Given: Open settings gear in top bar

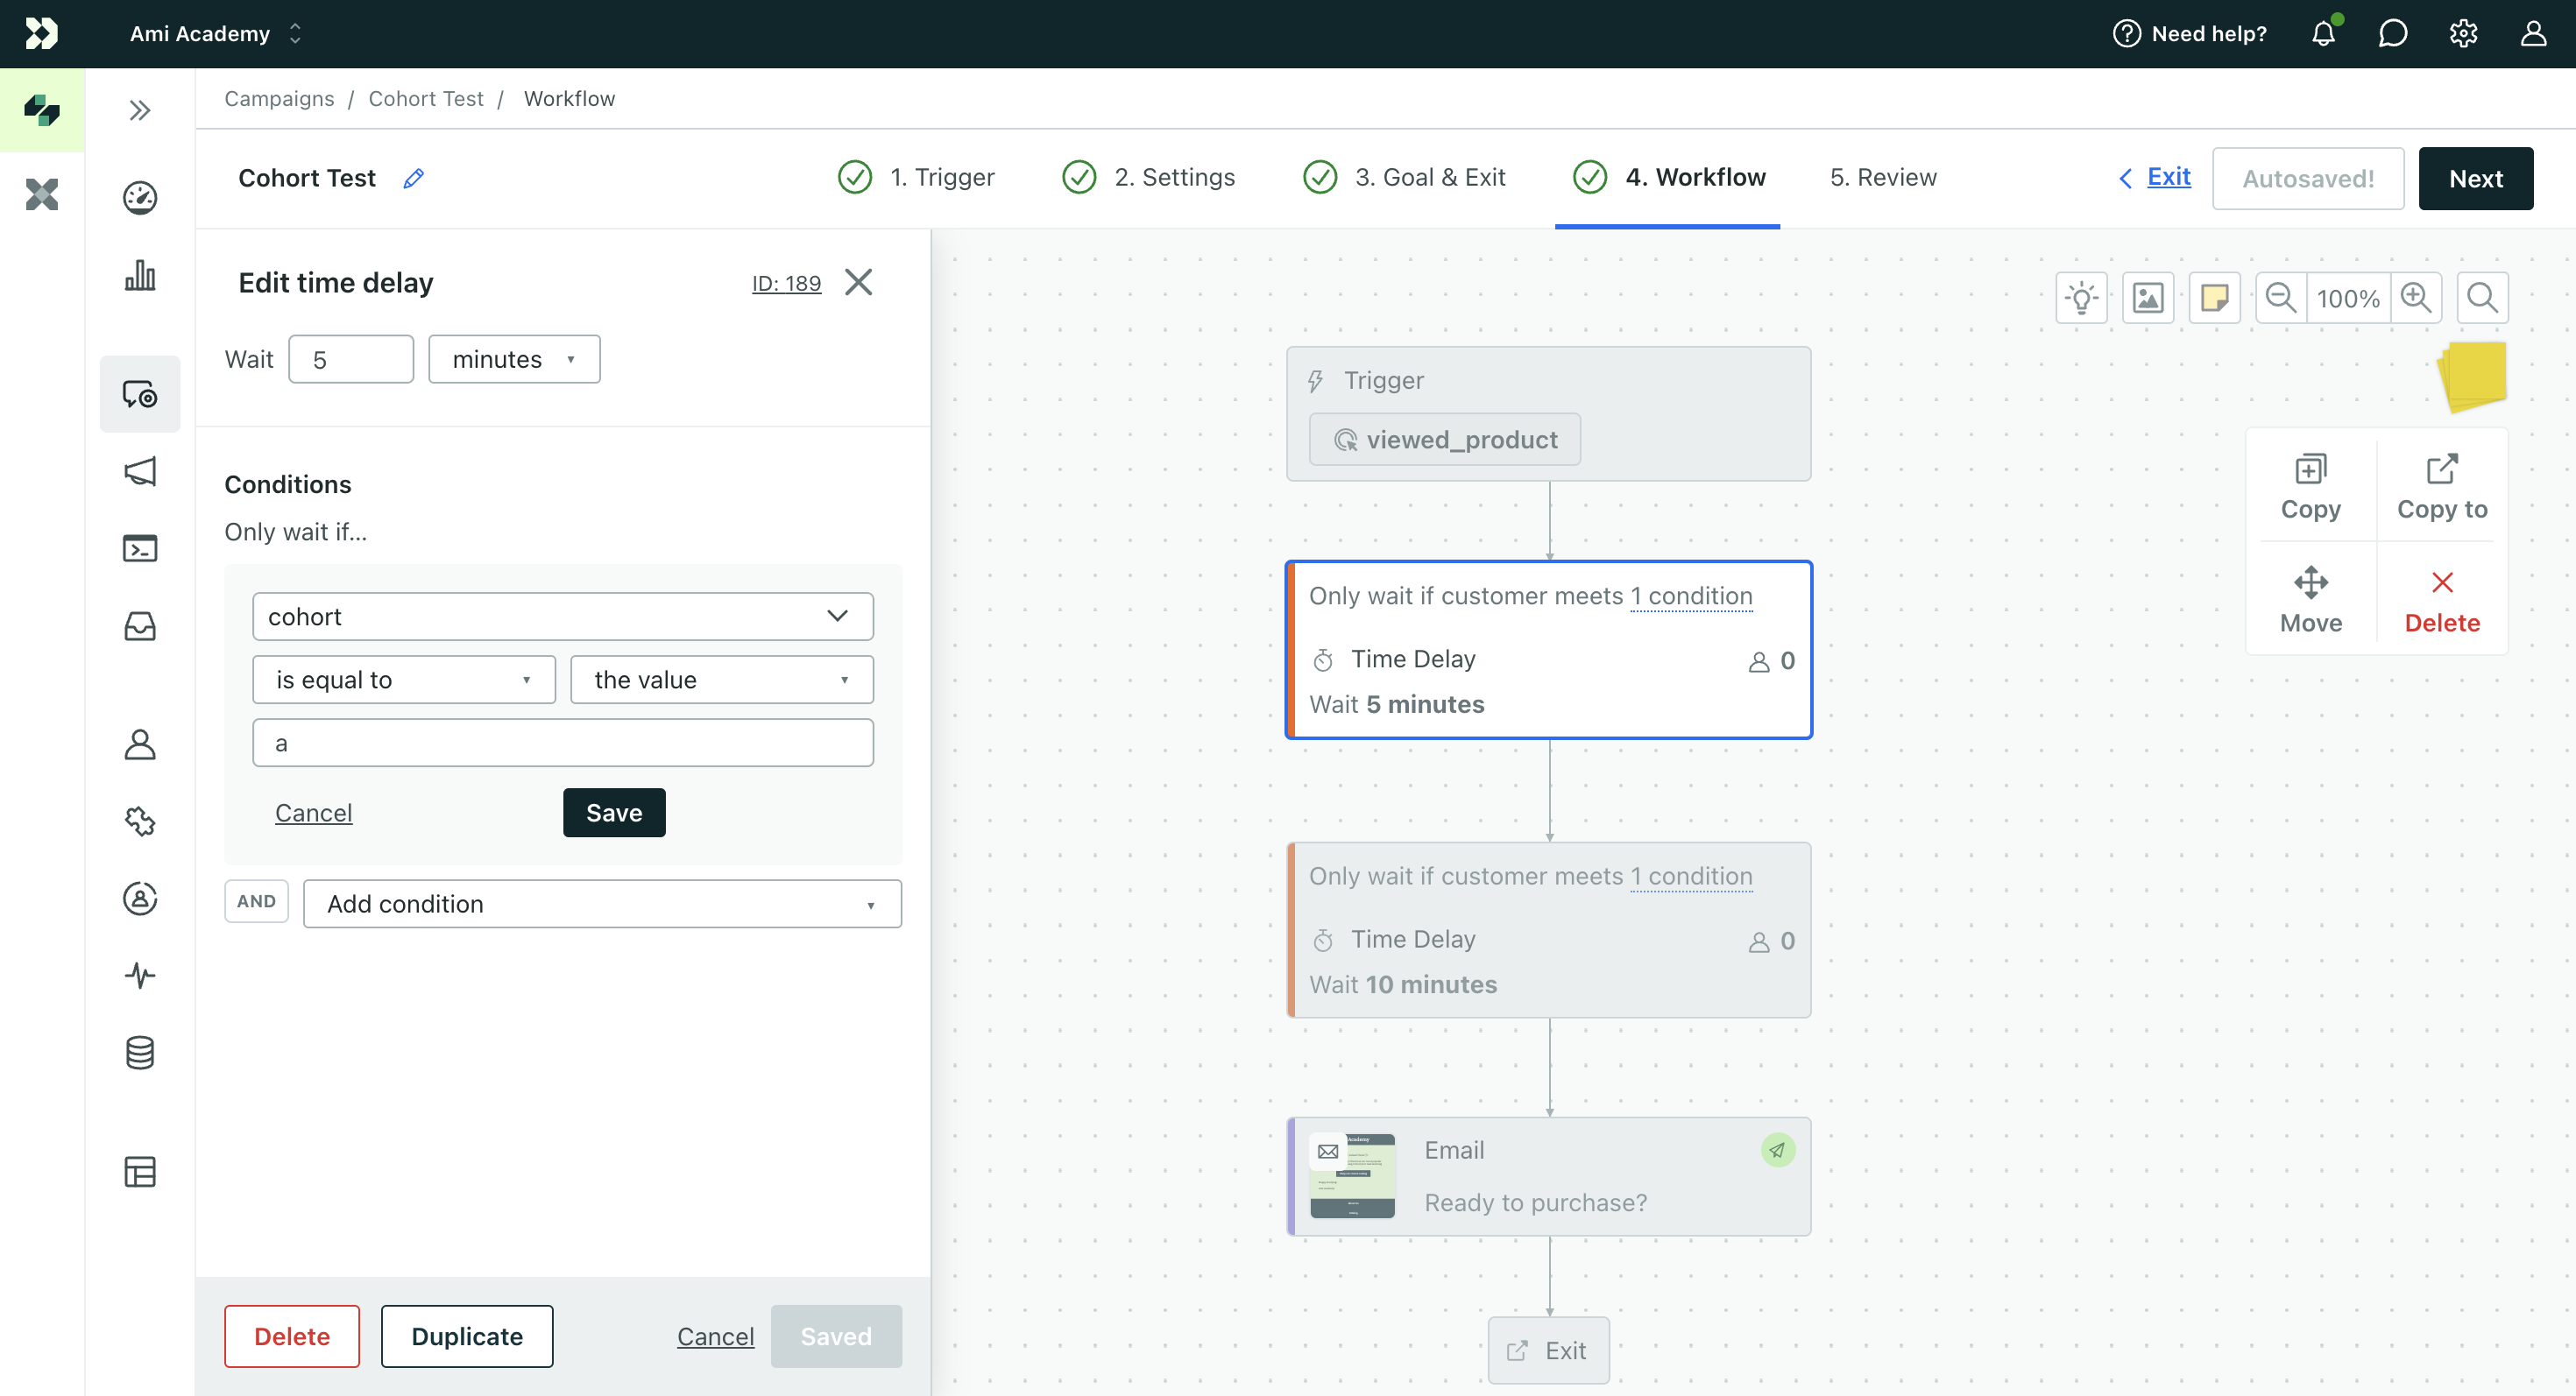Looking at the screenshot, I should 2463,34.
